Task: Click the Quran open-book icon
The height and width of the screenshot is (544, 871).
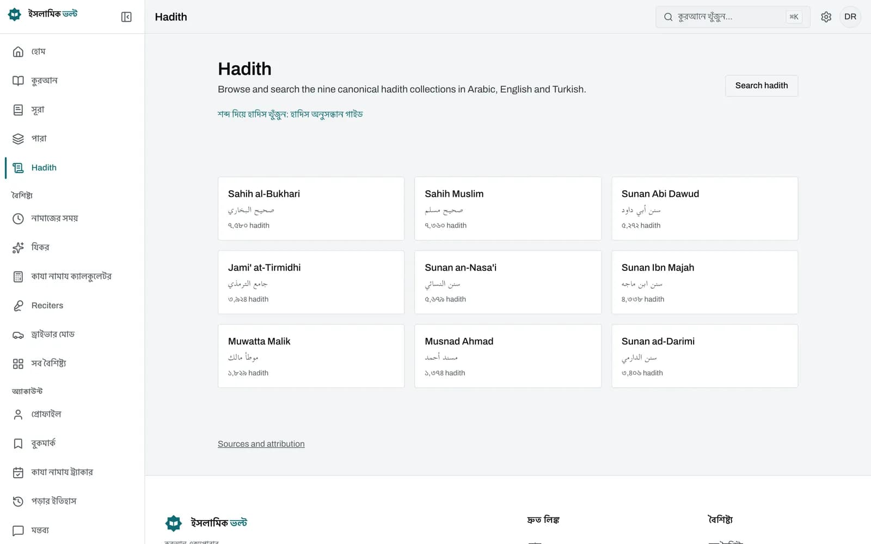Action: 18,81
